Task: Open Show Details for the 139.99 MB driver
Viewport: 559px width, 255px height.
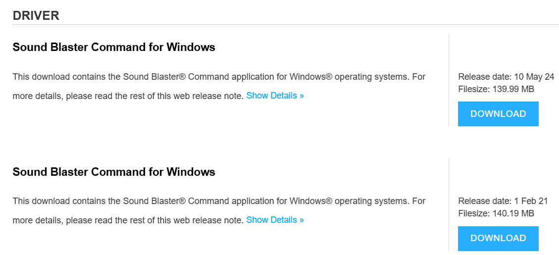Action: [275, 96]
